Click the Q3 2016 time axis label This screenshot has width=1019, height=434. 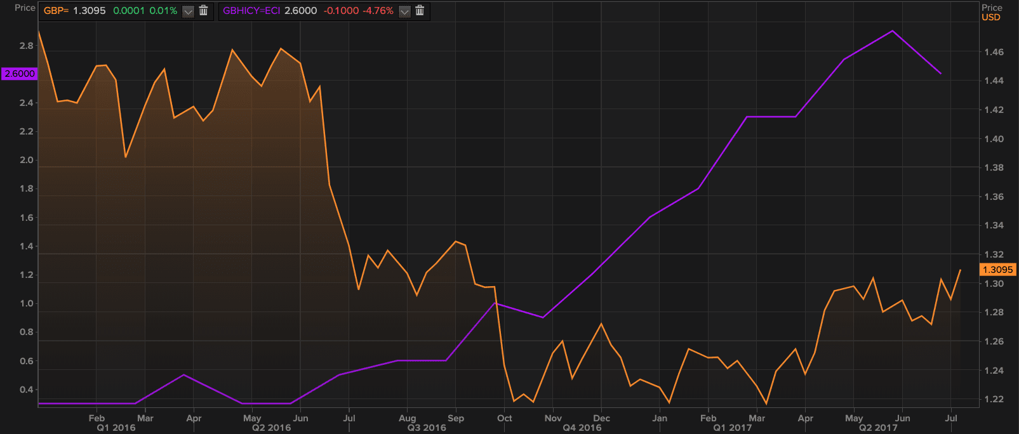427,428
